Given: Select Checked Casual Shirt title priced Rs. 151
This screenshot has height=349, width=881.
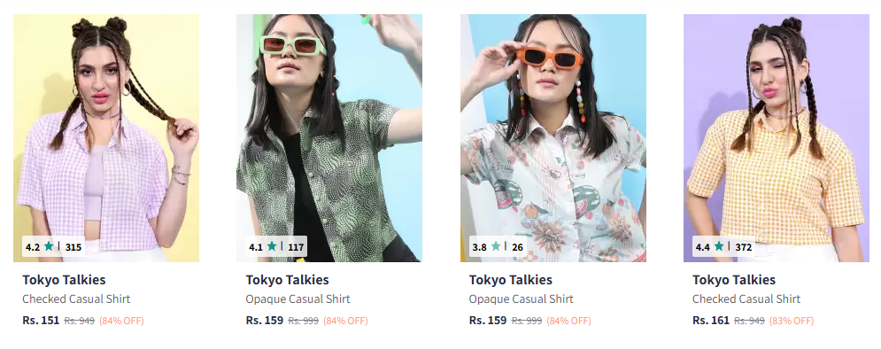Looking at the screenshot, I should pyautogui.click(x=76, y=299).
